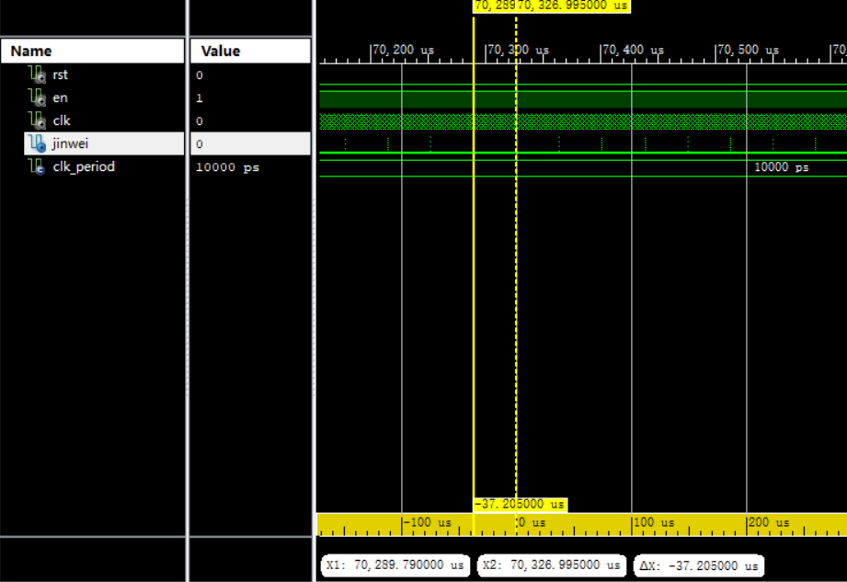Click the 100 us mark on yellow ruler
The image size is (847, 582).
[x=654, y=522]
